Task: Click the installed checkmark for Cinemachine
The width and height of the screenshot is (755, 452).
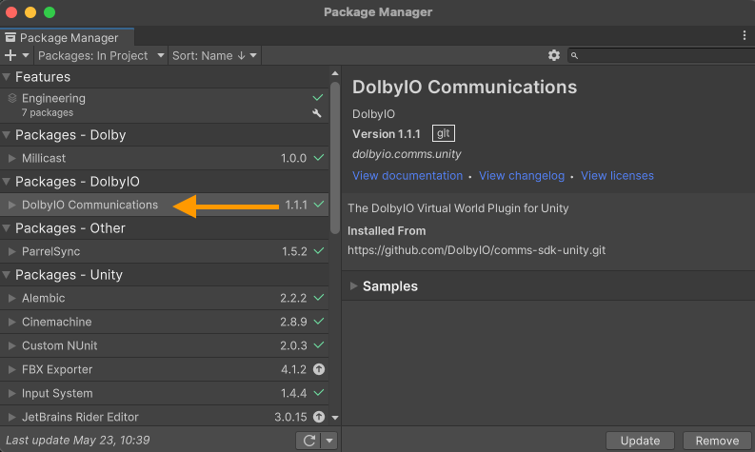Action: (319, 321)
